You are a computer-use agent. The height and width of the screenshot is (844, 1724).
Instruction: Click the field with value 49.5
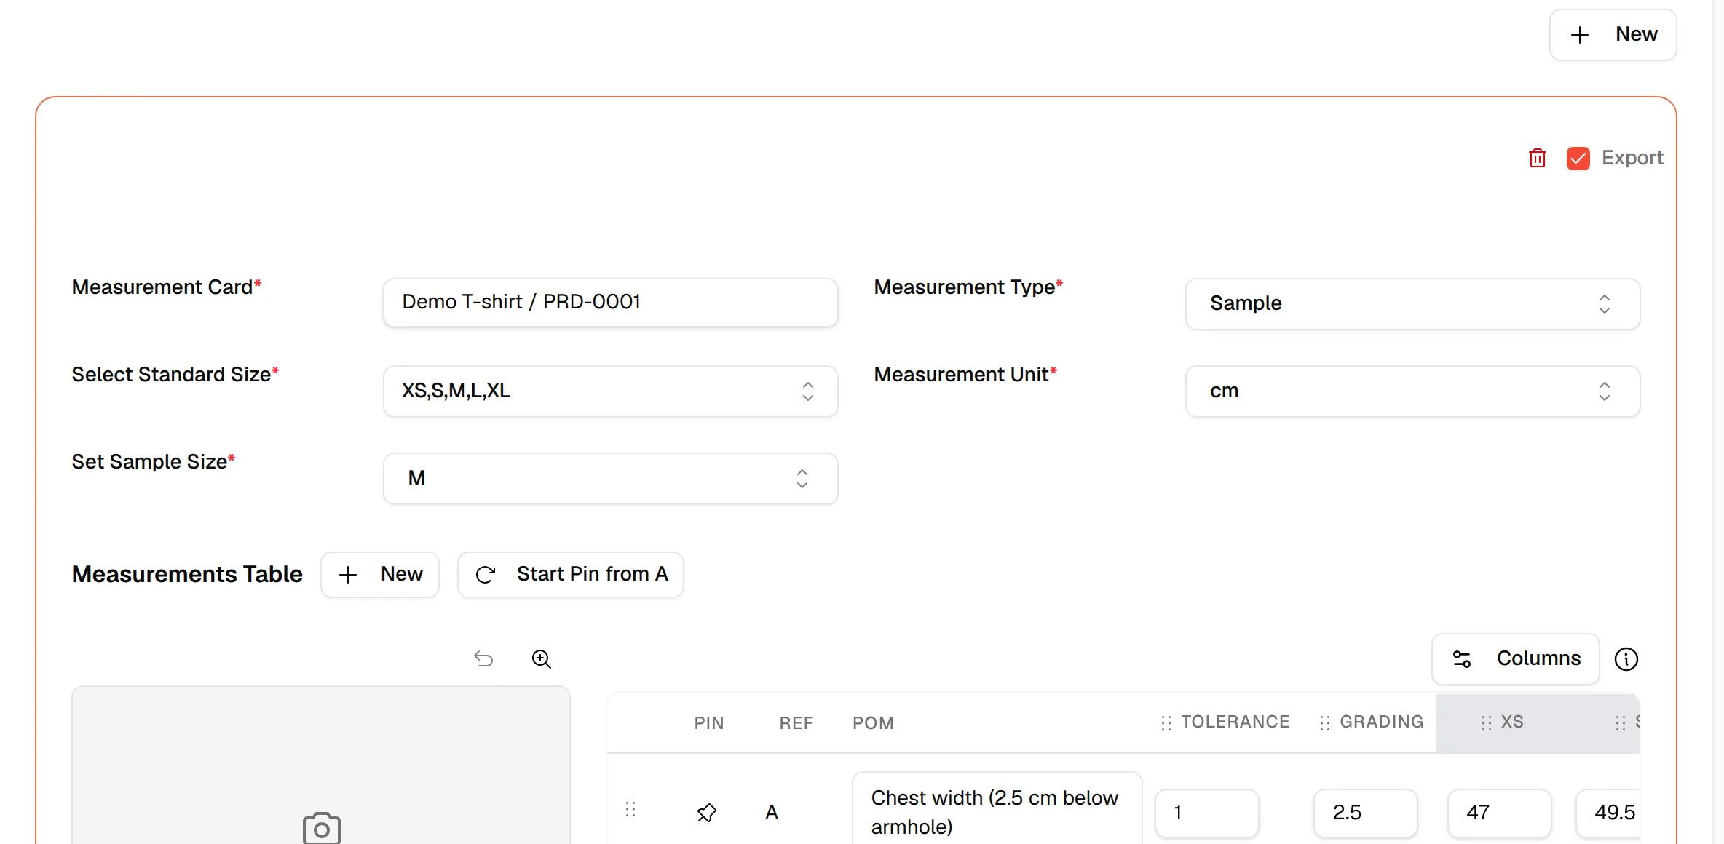1608,813
